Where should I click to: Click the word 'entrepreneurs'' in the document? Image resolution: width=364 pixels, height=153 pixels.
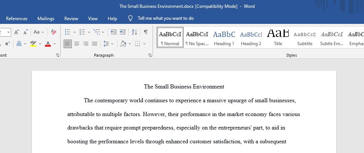(x=235, y=128)
